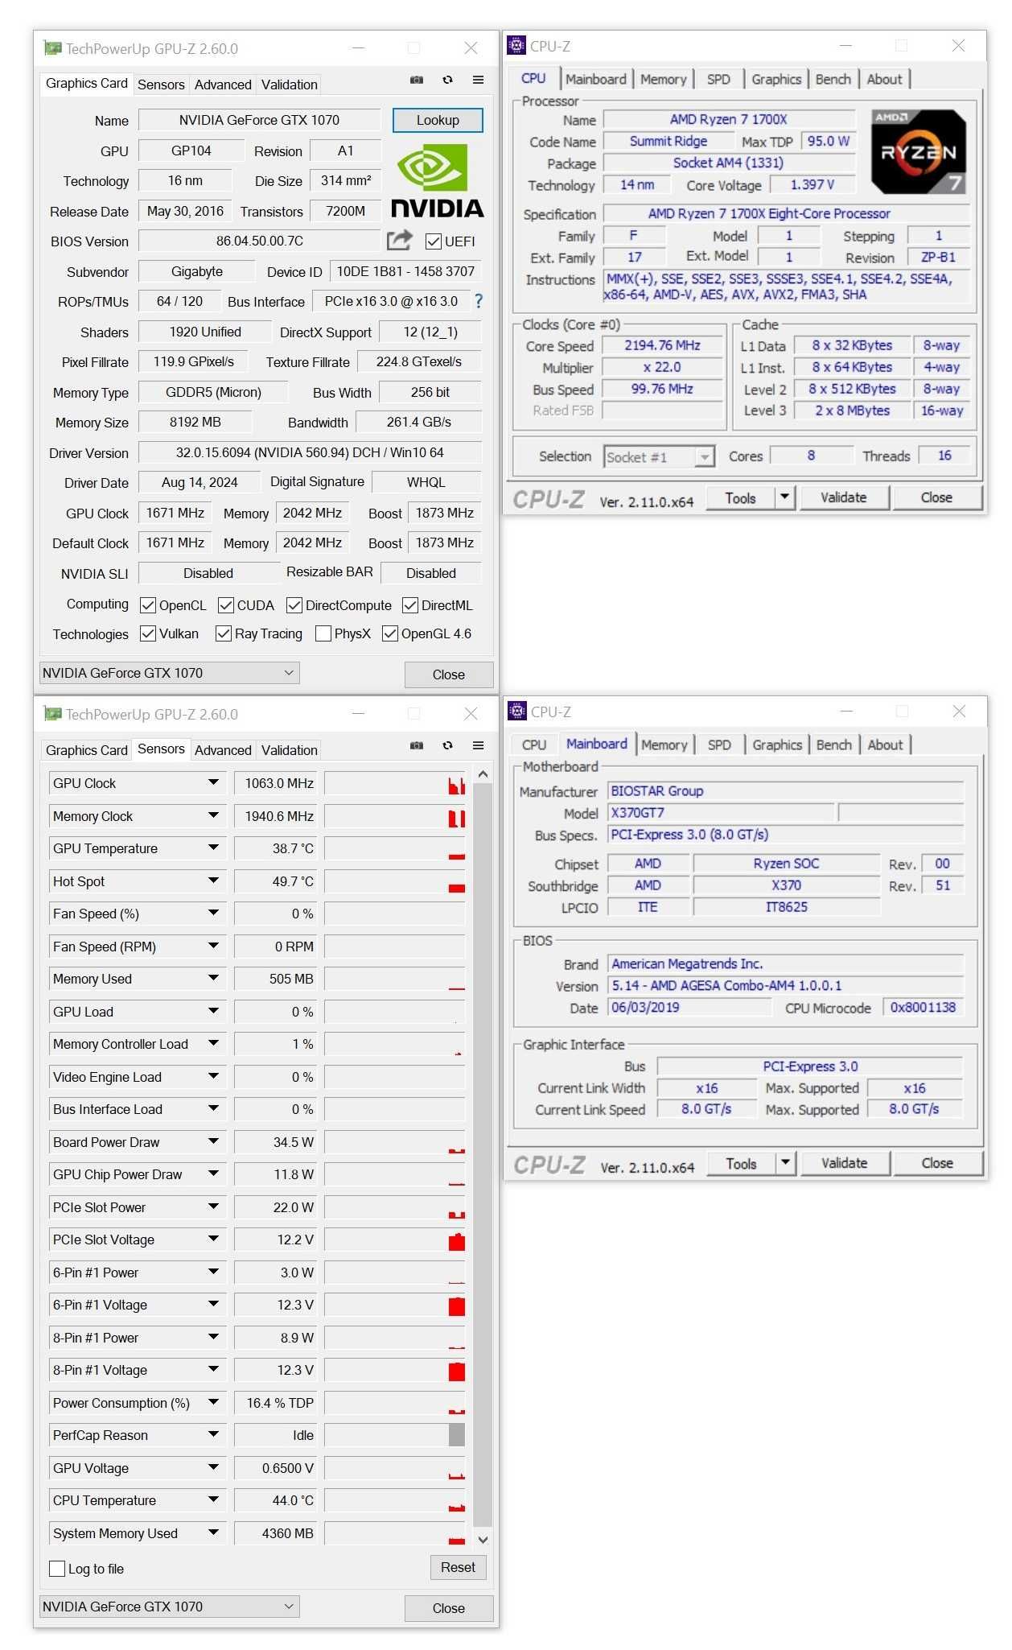1012x1650 pixels.
Task: Switch to the Memory tab in the CPU tab CPU-Z window
Action: 664,80
